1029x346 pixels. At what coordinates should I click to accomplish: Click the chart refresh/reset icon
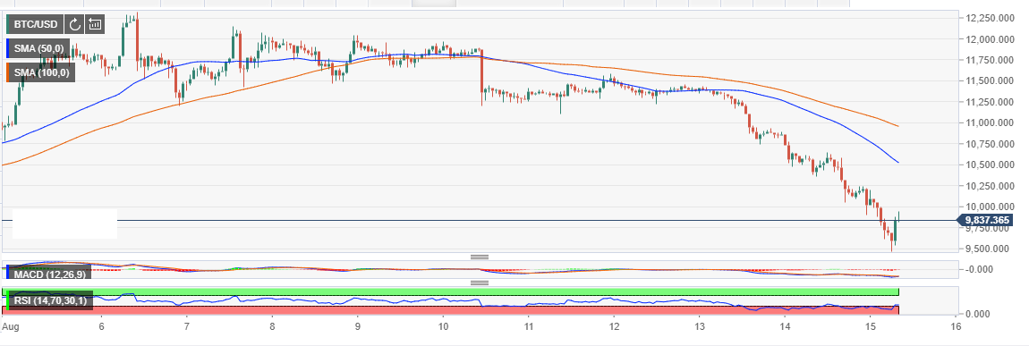pyautogui.click(x=74, y=25)
